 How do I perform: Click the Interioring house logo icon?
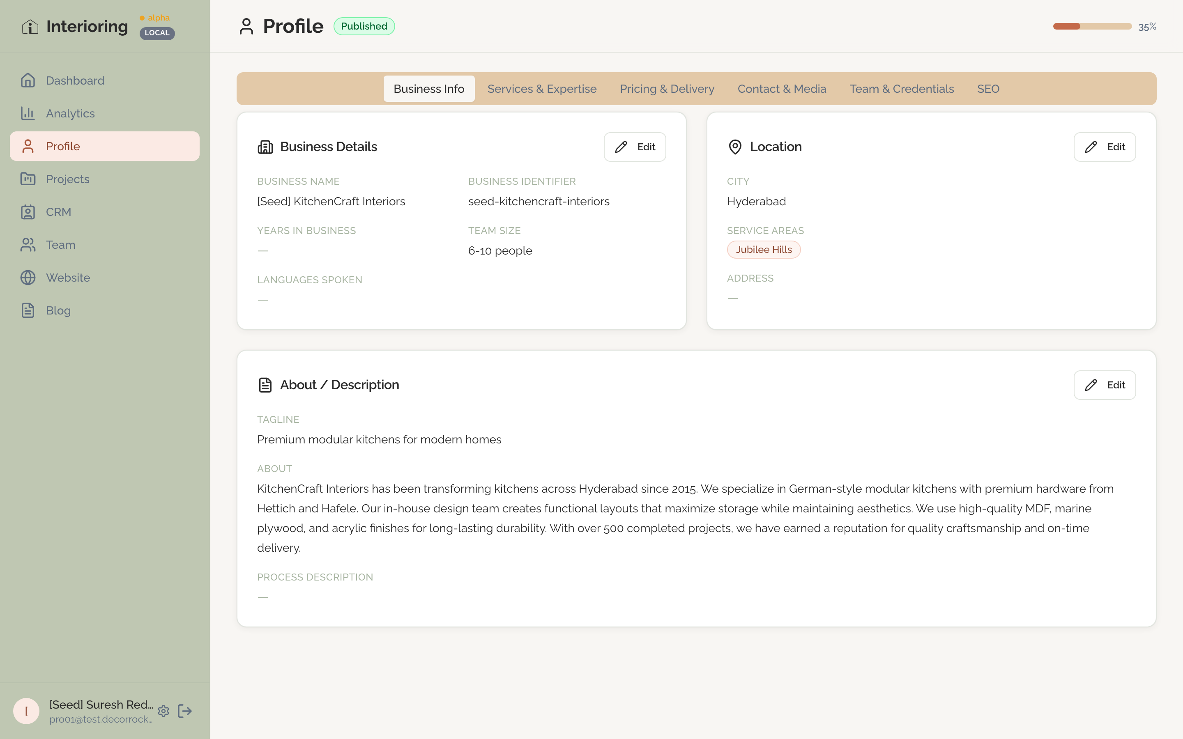[x=30, y=26]
